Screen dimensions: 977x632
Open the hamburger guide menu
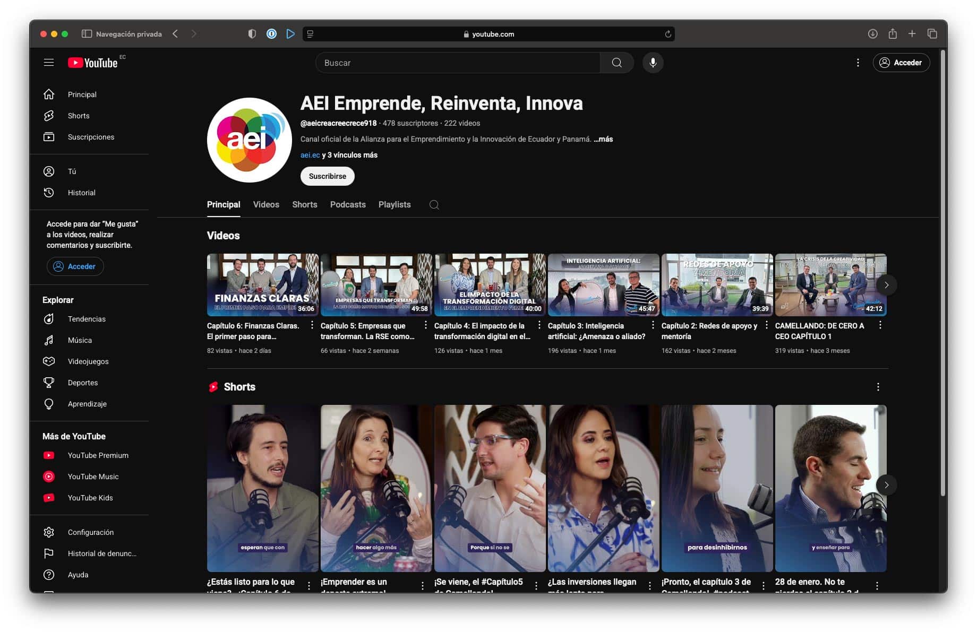(49, 63)
